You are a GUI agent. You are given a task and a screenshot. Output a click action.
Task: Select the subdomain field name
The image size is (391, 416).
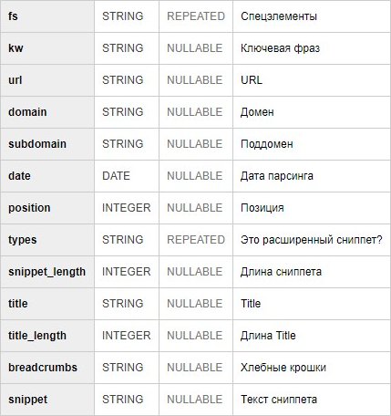pyautogui.click(x=37, y=144)
